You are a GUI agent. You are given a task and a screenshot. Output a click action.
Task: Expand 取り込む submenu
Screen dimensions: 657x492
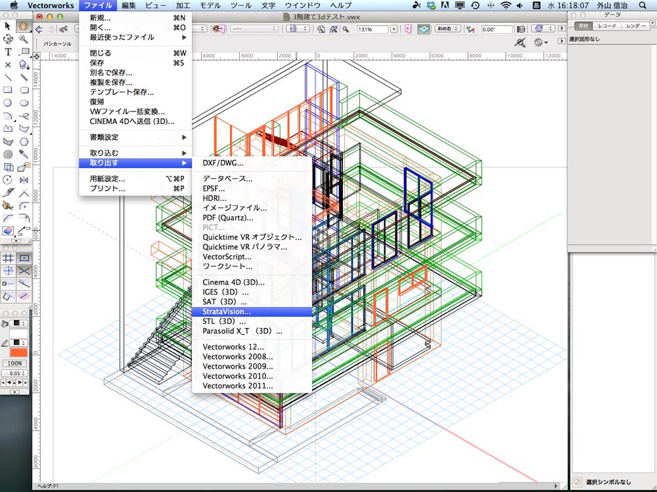coord(135,153)
